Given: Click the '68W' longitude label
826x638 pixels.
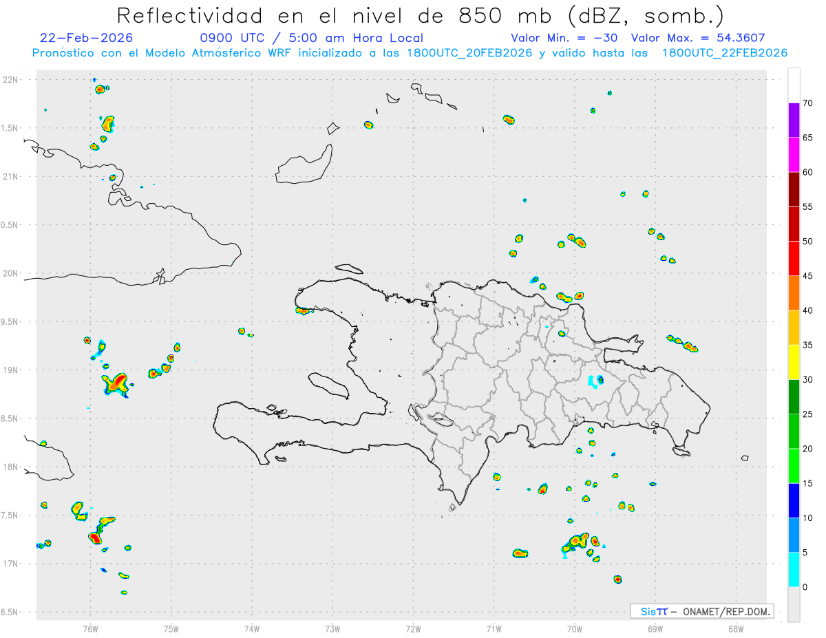Looking at the screenshot, I should click(x=736, y=628).
